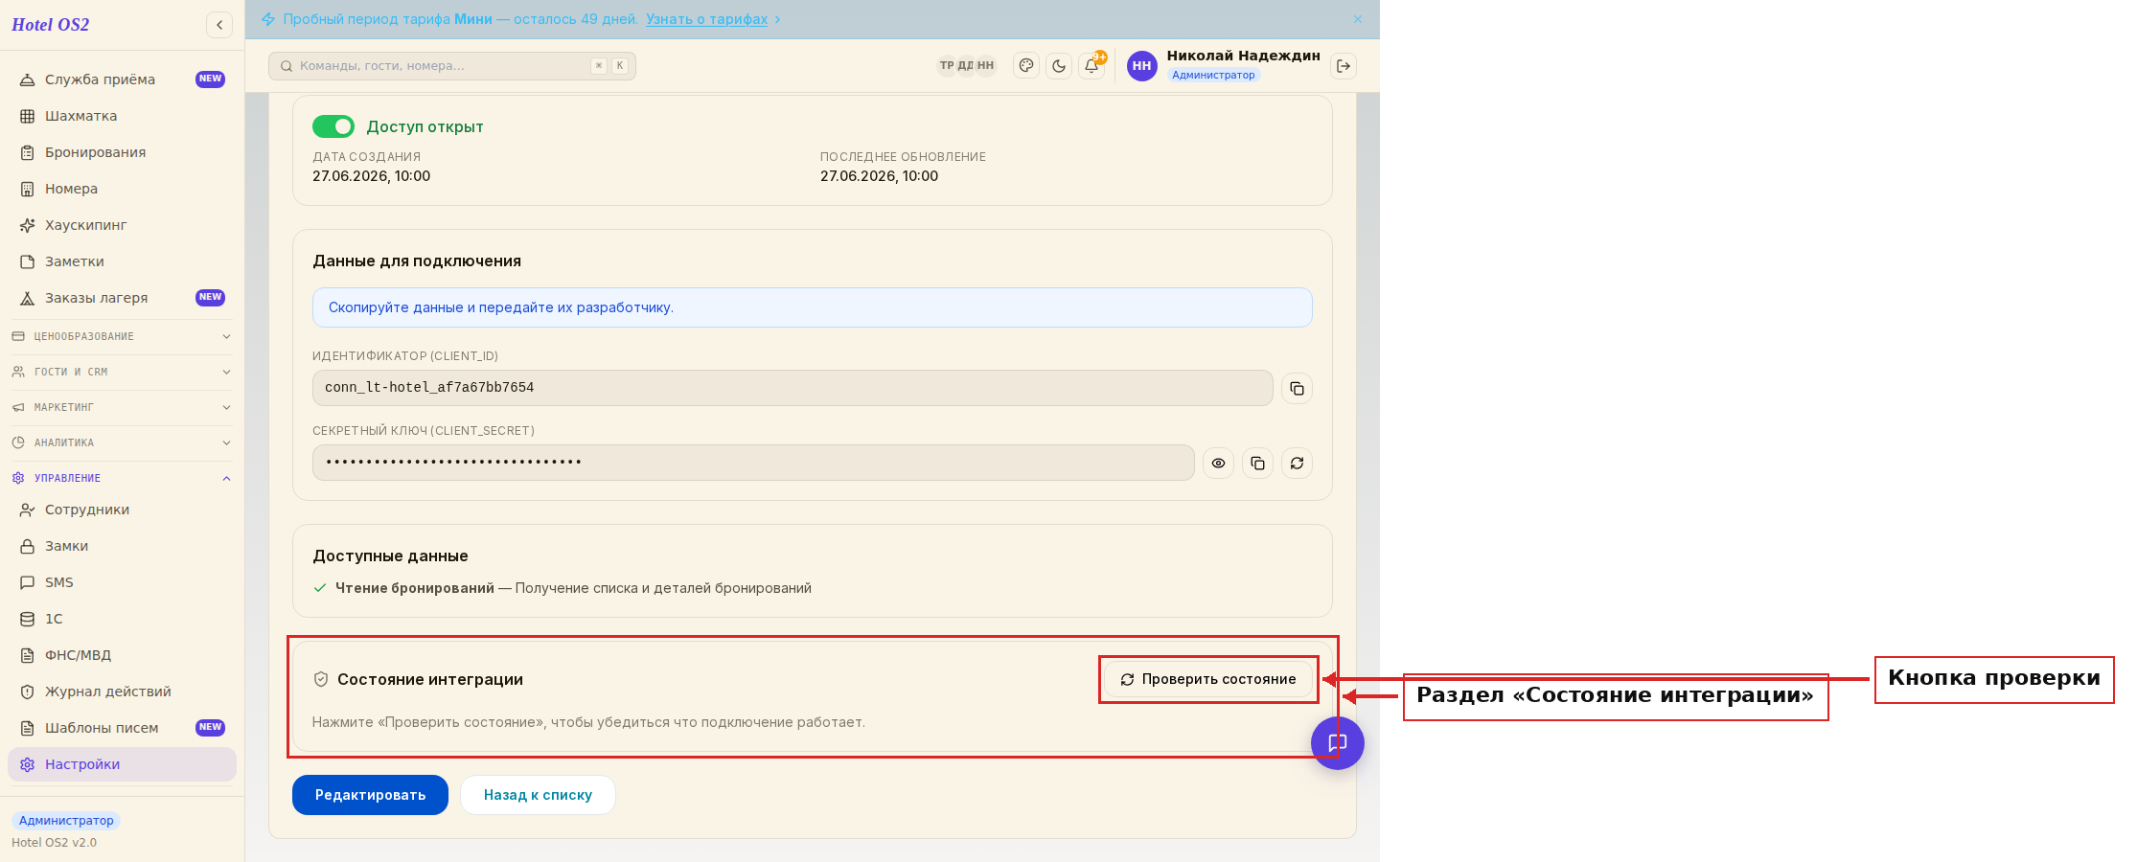
Task: Collapse the sidebar with the arrow button
Action: pyautogui.click(x=219, y=25)
